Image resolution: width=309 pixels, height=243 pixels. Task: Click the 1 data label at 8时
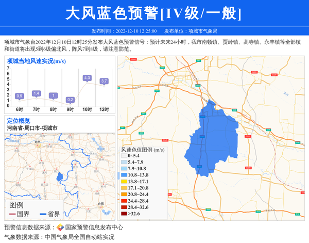pyautogui.click(x=53, y=95)
